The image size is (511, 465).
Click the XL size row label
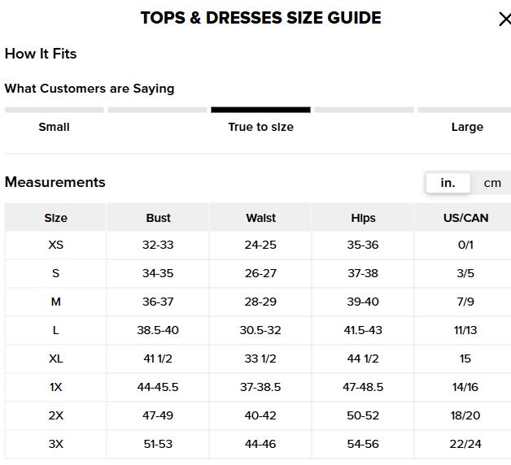click(55, 359)
